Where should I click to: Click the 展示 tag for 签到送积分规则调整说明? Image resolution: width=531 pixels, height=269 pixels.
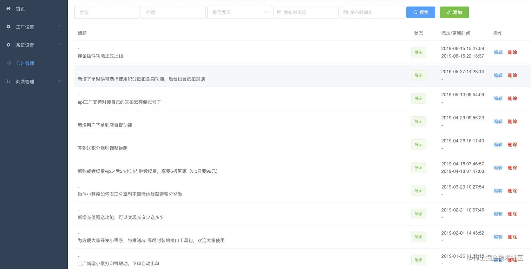tap(419, 145)
